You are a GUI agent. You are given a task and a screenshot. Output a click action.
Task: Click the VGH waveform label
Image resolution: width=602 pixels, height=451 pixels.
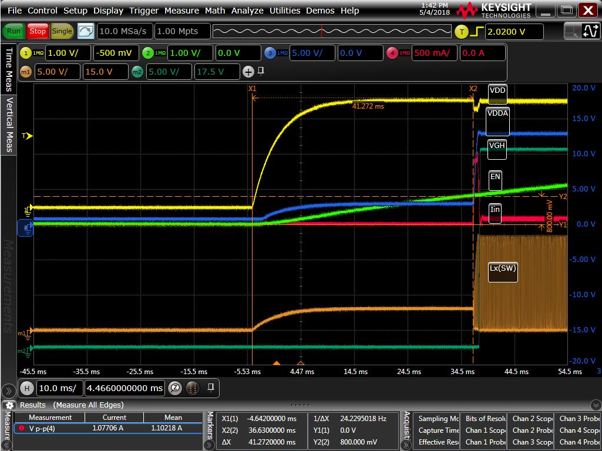click(x=497, y=149)
